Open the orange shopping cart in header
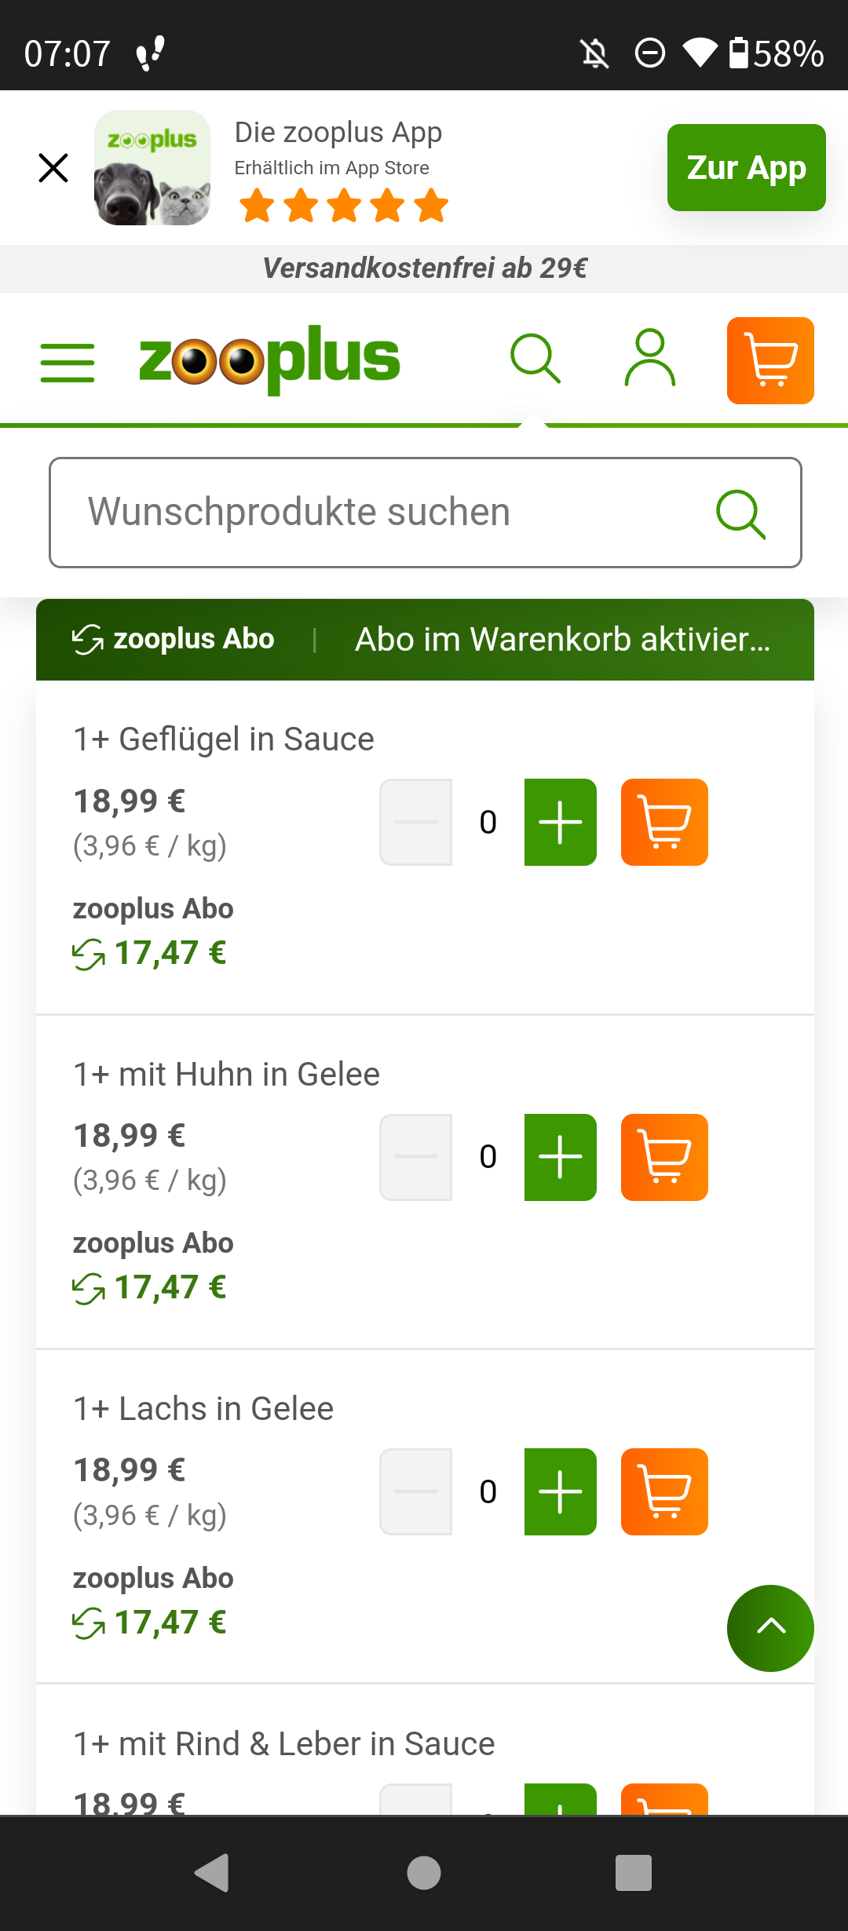The height and width of the screenshot is (1931, 848). point(770,360)
